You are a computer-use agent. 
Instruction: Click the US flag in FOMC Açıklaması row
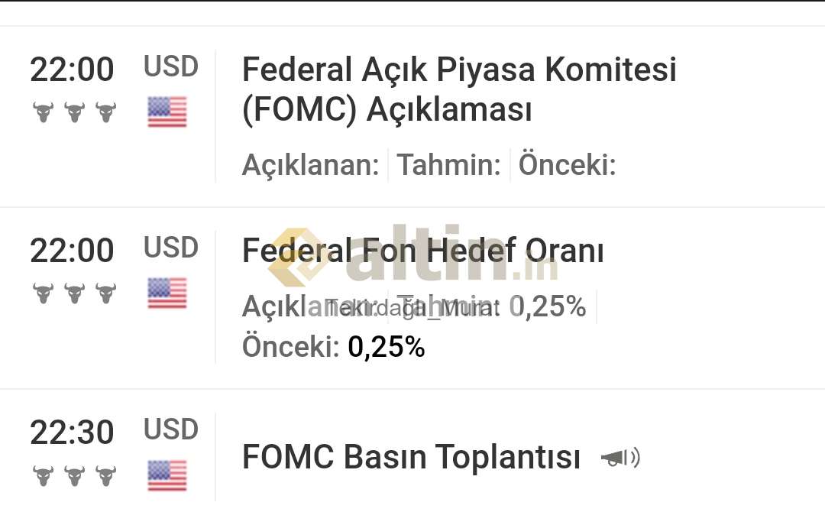[167, 112]
